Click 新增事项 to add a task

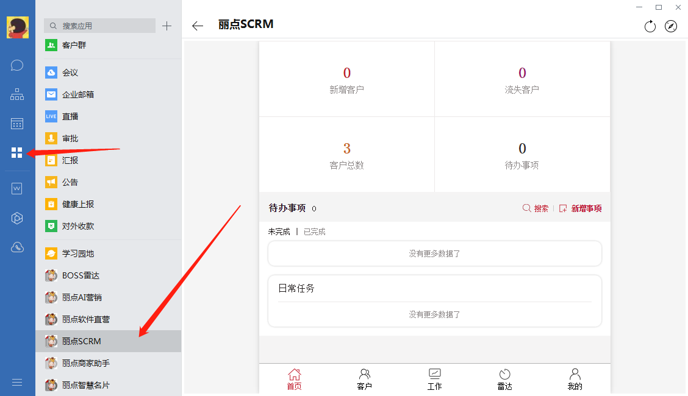click(580, 208)
